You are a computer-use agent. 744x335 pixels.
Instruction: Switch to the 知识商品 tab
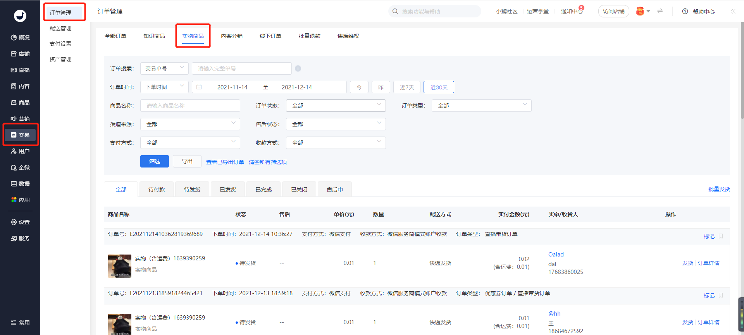(154, 36)
